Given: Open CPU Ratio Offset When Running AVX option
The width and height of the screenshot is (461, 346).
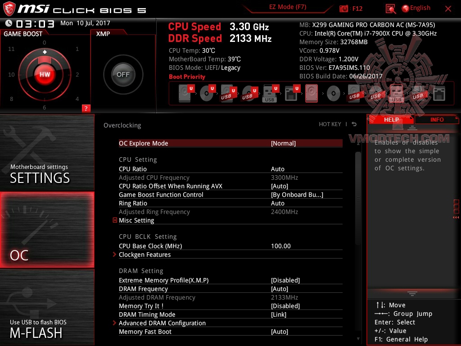Looking at the screenshot, I should tap(230, 186).
